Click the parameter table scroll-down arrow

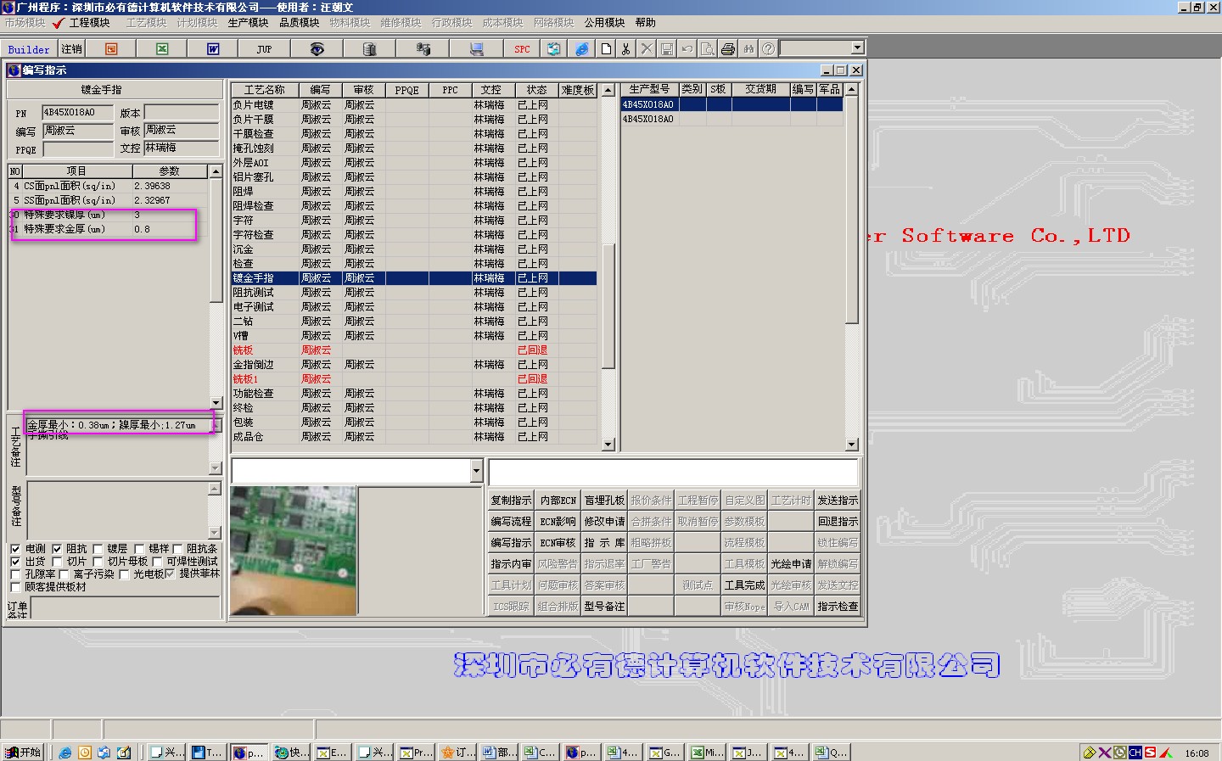click(x=216, y=403)
